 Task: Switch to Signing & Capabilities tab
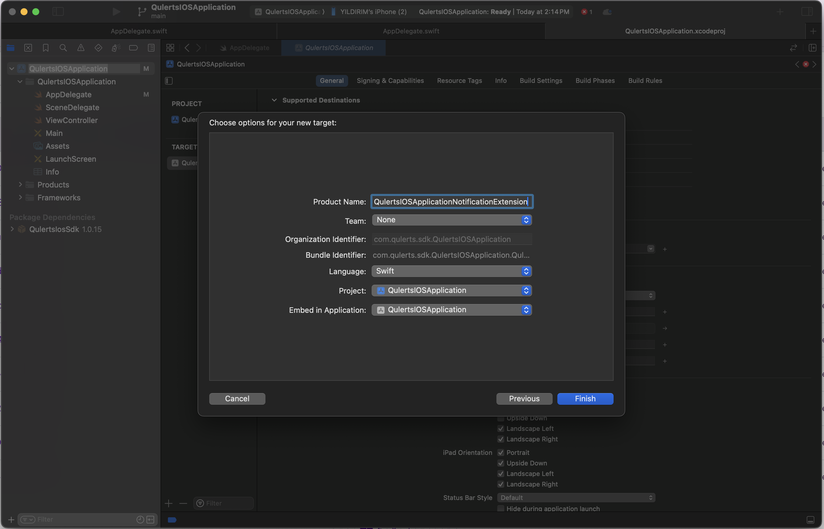tap(390, 81)
